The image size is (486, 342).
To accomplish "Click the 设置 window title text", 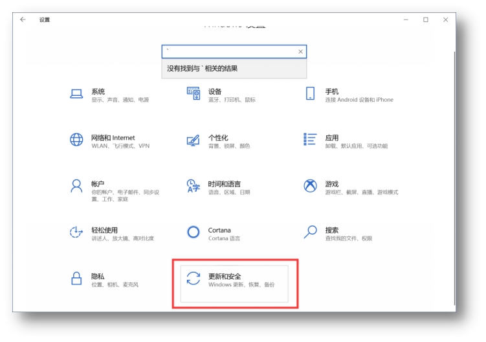I will (45, 19).
